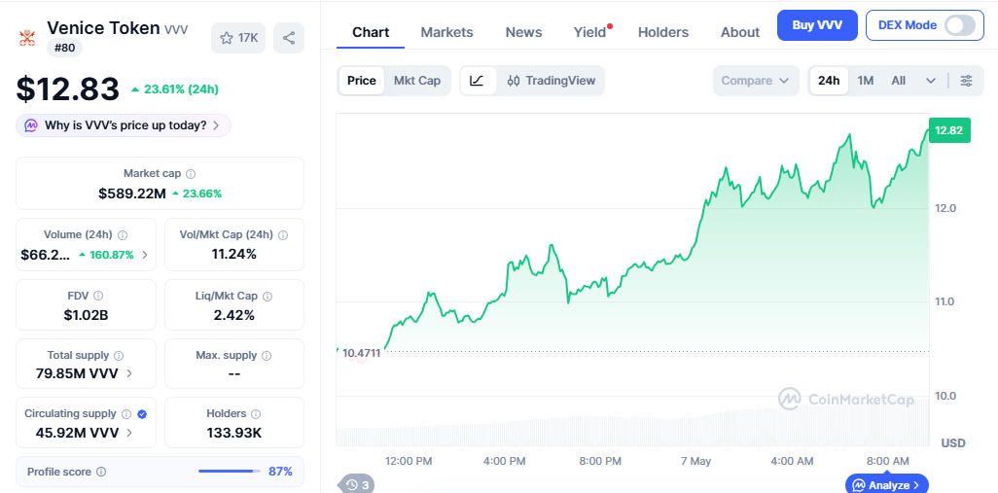Open the share icon button

[289, 38]
